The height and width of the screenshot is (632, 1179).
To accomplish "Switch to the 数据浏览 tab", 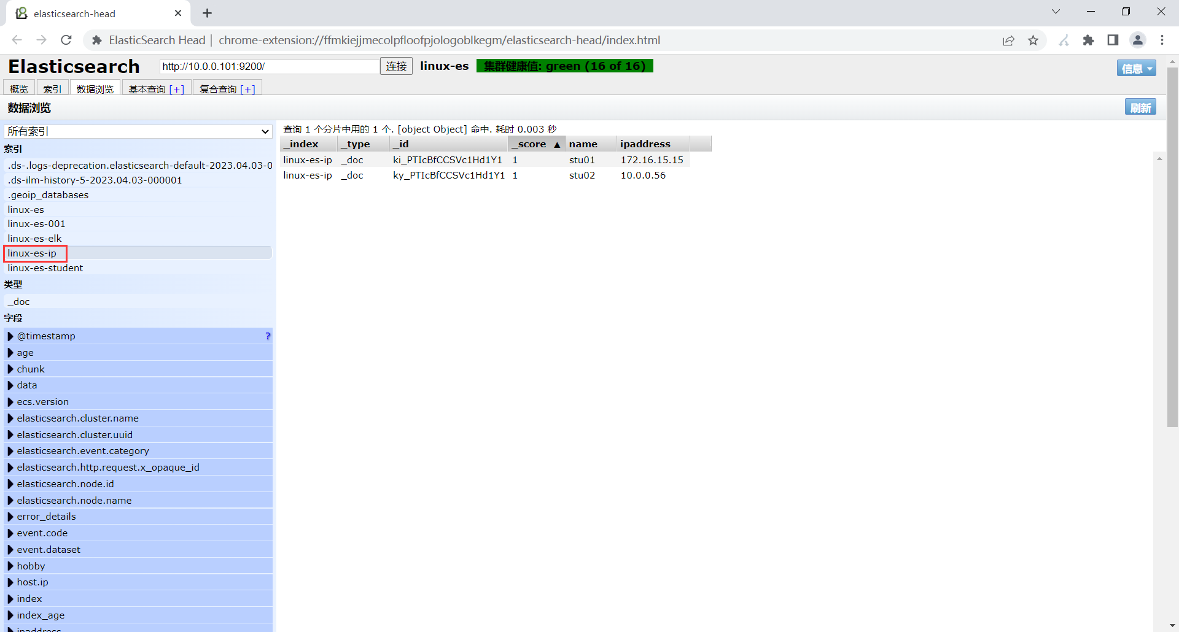I will coord(95,89).
